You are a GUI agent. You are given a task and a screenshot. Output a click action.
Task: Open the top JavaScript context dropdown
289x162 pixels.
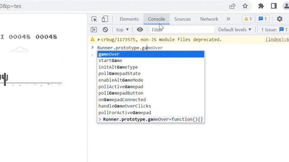pos(122,30)
